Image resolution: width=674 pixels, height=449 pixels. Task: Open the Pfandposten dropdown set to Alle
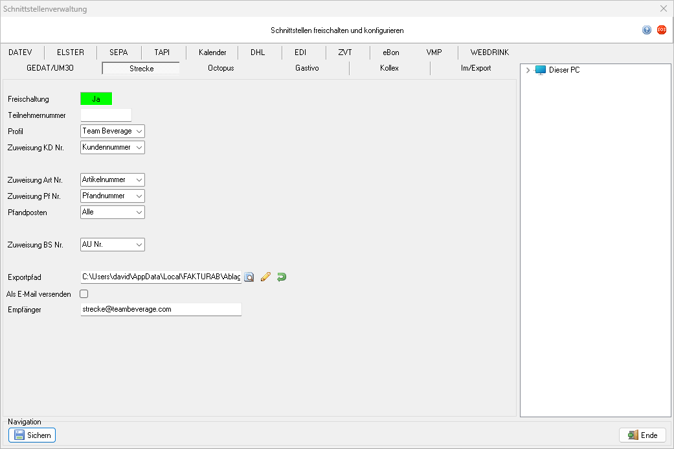(112, 212)
